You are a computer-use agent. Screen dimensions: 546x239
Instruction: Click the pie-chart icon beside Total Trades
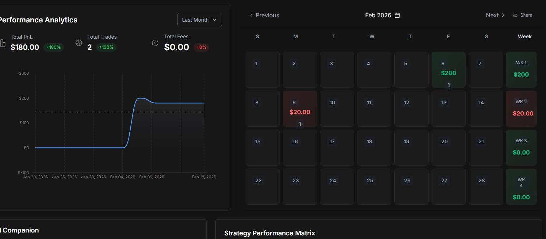[x=79, y=43]
